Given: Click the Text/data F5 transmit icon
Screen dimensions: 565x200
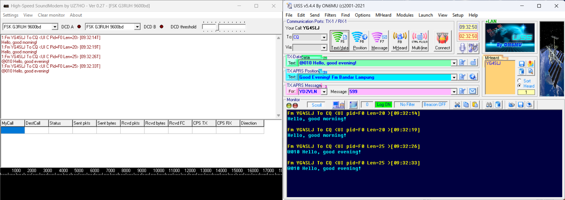Looking at the screenshot, I should coord(339,41).
